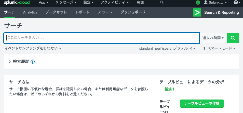Open イベントサンプリングを行わない dropdown
243x113 pixels.
(x=33, y=48)
